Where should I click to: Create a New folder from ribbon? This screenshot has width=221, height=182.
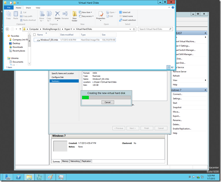(75, 16)
